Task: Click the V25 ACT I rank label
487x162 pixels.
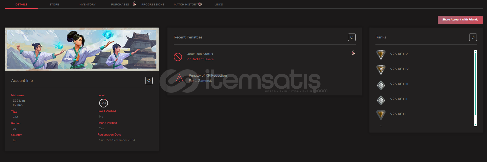Action: pos(398,114)
